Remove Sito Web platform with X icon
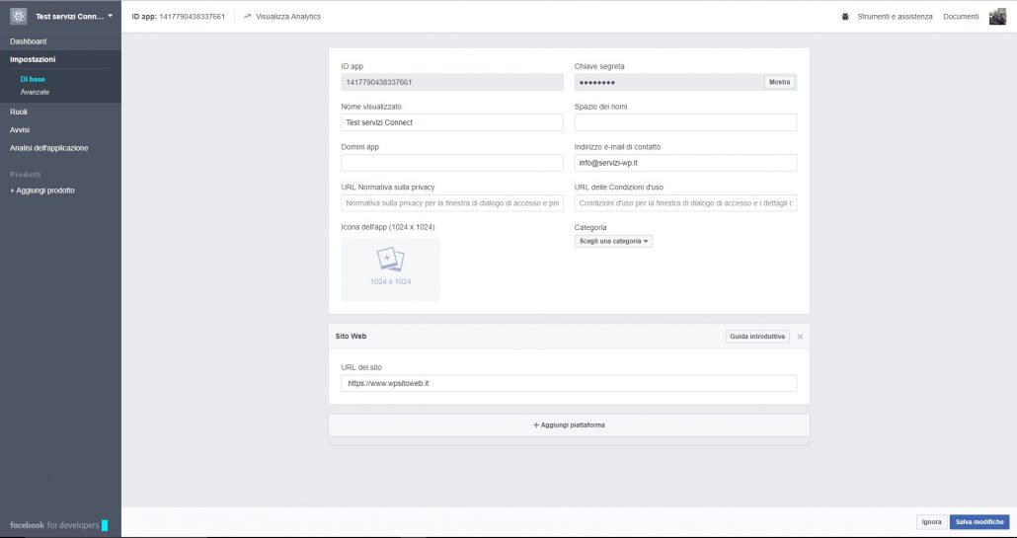Viewport: 1017px width, 538px height. tap(800, 337)
